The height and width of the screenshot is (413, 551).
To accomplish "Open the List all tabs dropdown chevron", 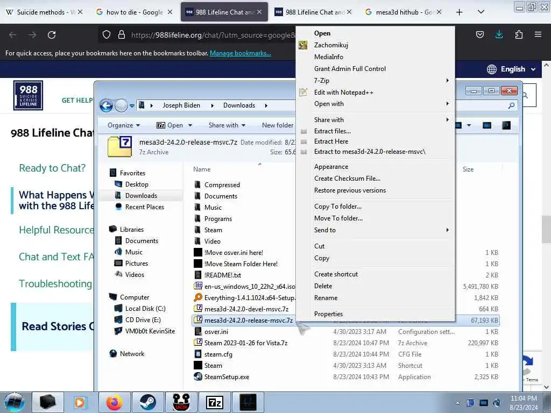I will (x=481, y=12).
